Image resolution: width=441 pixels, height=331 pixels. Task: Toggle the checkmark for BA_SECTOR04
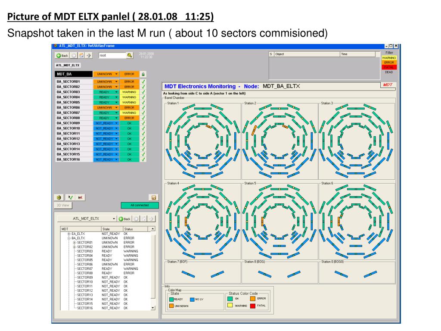143,97
